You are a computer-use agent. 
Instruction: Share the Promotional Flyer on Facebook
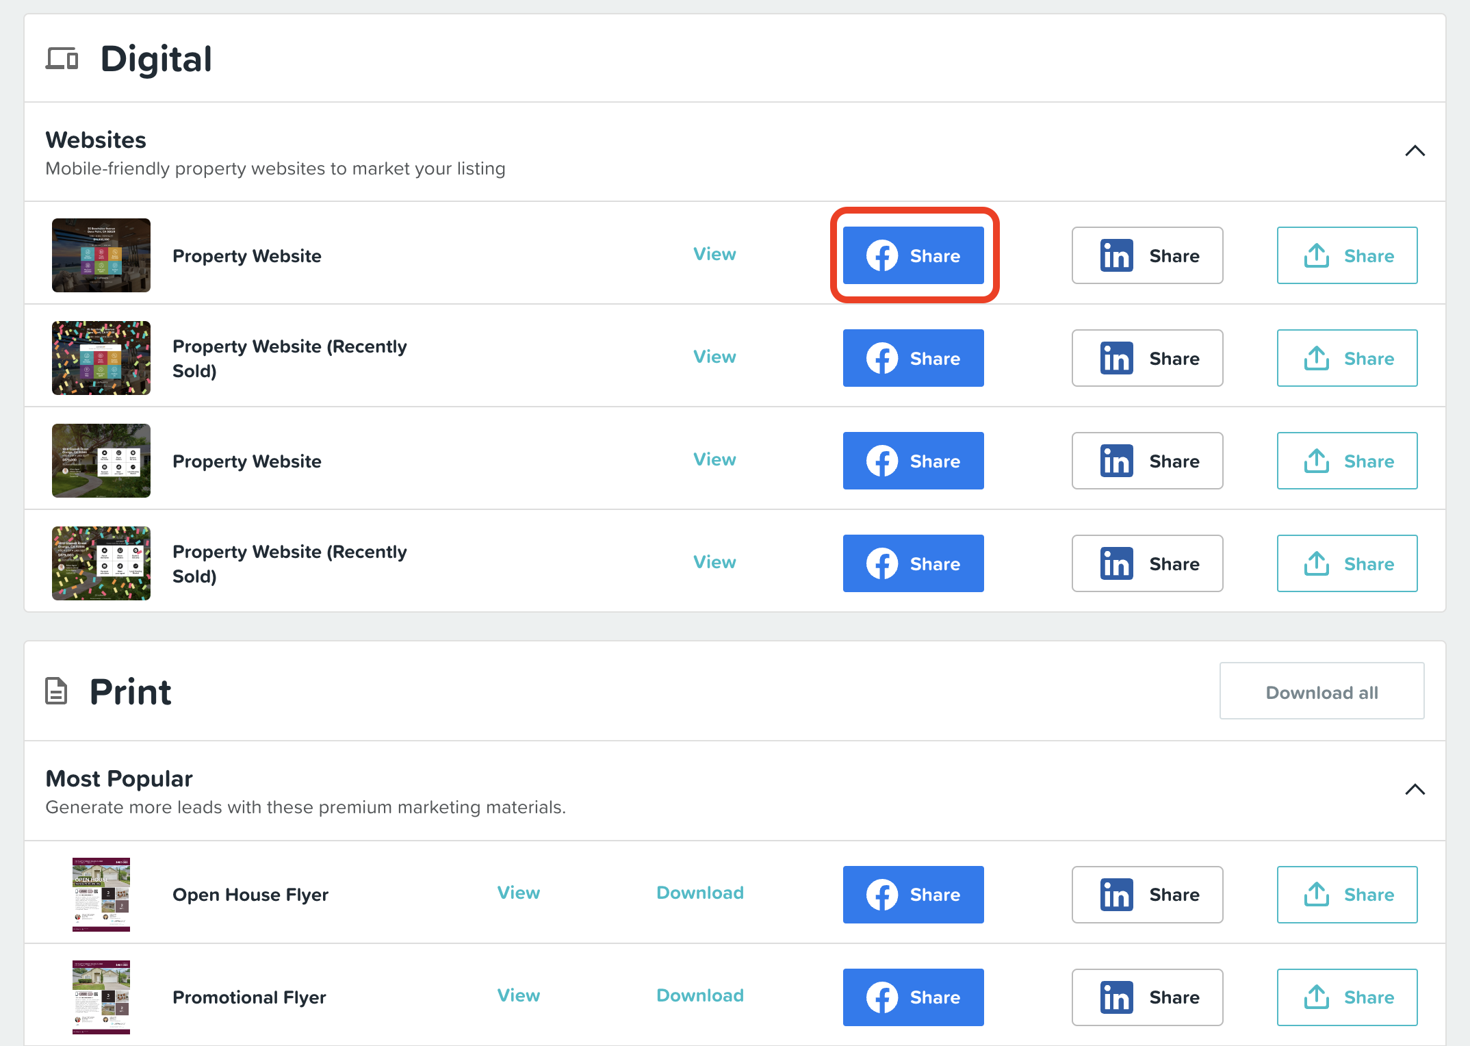pyautogui.click(x=913, y=997)
